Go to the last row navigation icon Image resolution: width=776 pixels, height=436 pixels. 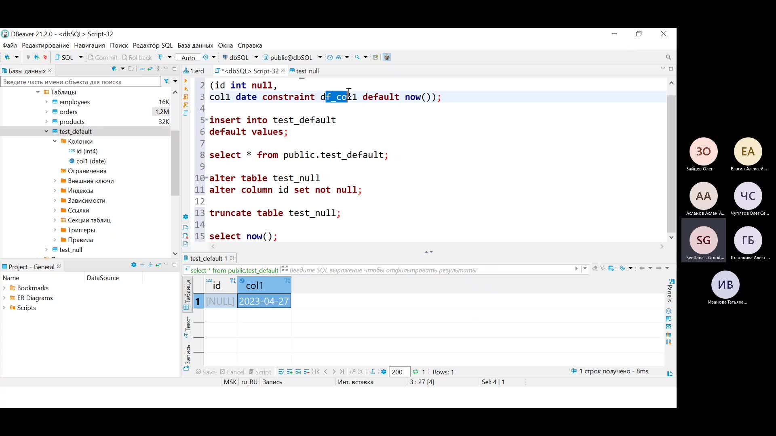342,372
